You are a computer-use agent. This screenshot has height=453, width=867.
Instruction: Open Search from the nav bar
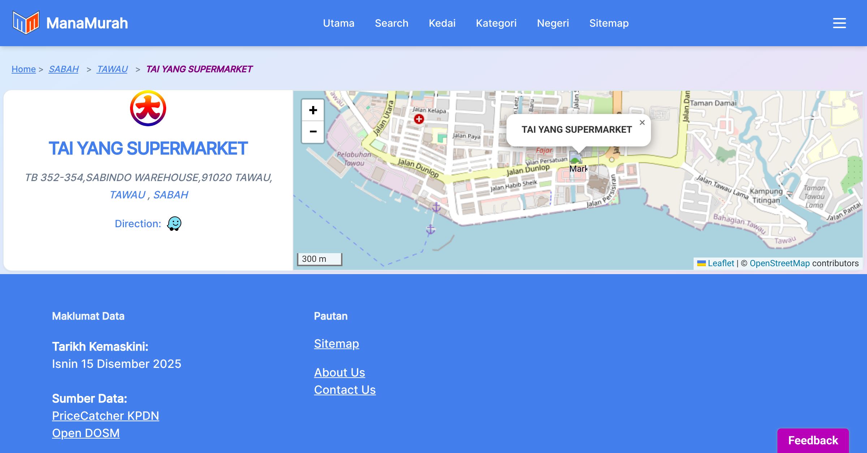[x=392, y=23]
